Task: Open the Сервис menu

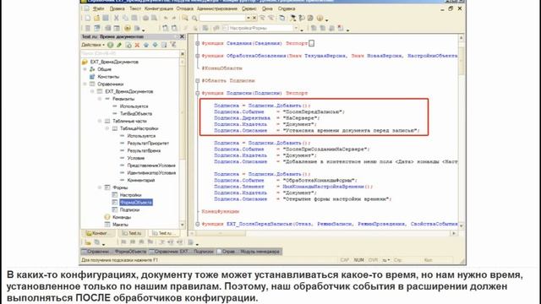Action: point(249,8)
